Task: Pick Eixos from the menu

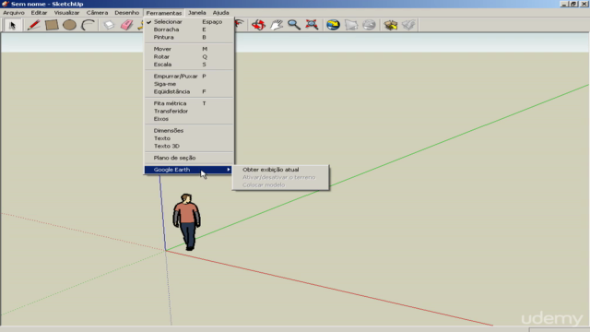Action: (189, 119)
